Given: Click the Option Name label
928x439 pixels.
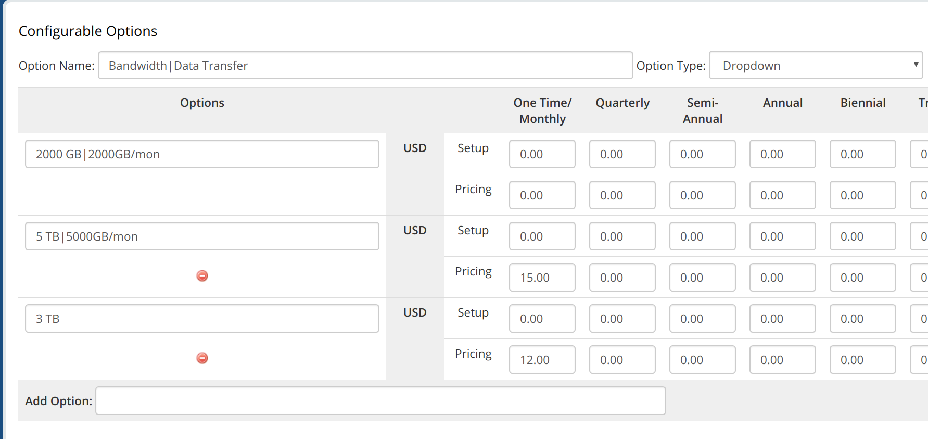Looking at the screenshot, I should 57,66.
